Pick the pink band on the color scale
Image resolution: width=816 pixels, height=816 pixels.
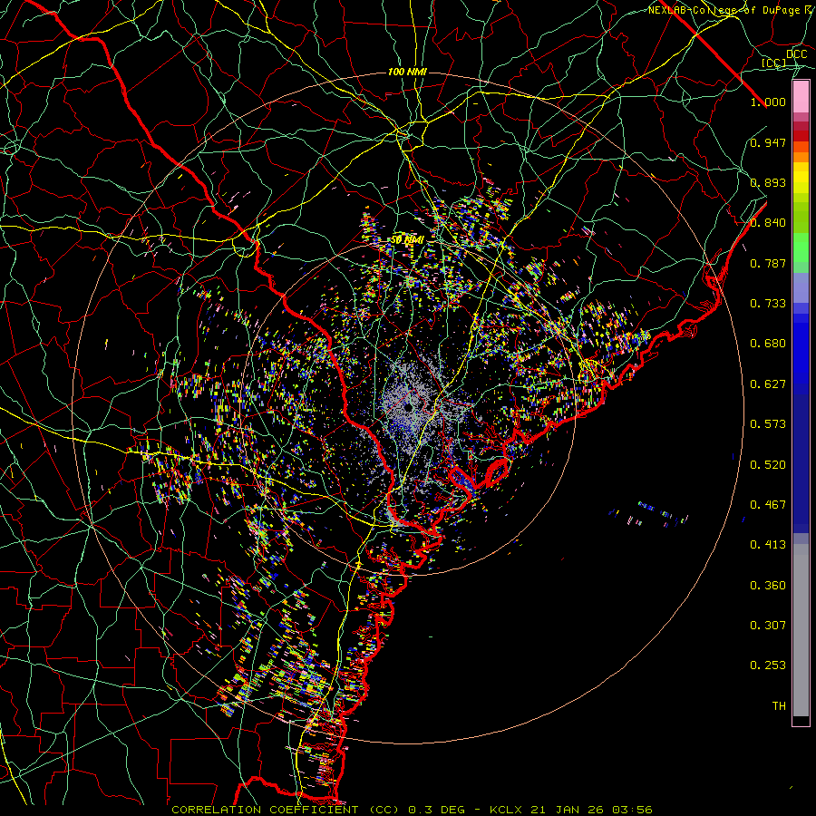pos(801,97)
